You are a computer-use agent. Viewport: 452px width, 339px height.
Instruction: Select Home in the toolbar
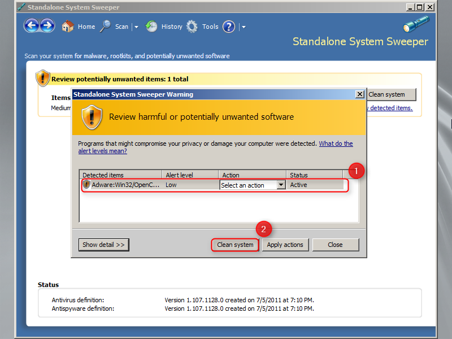(x=86, y=26)
